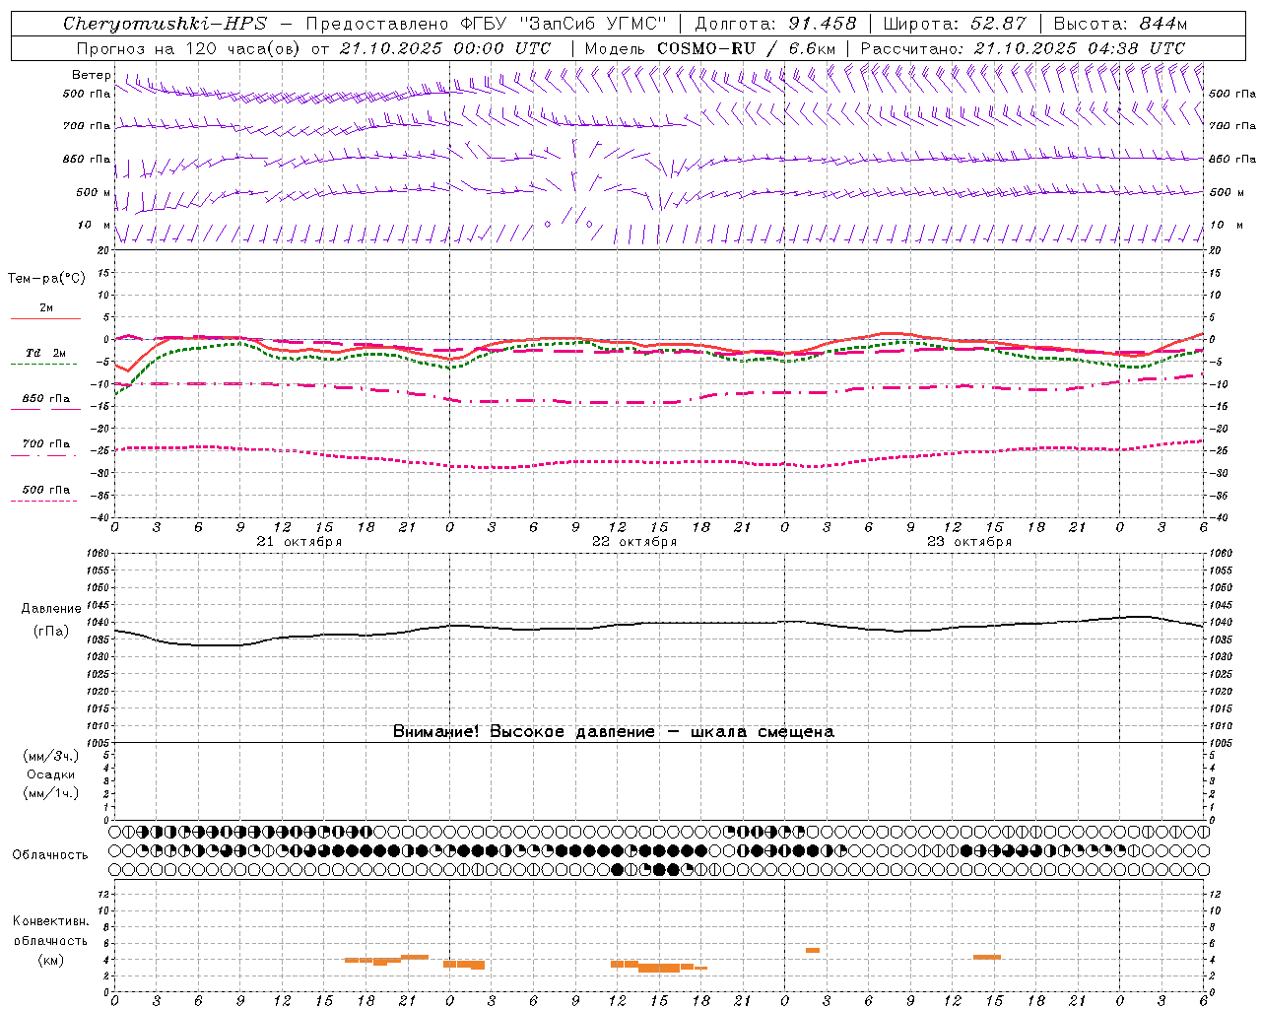
Task: Click the (мм/3ч.) precipitation unit label
Action: (51, 756)
